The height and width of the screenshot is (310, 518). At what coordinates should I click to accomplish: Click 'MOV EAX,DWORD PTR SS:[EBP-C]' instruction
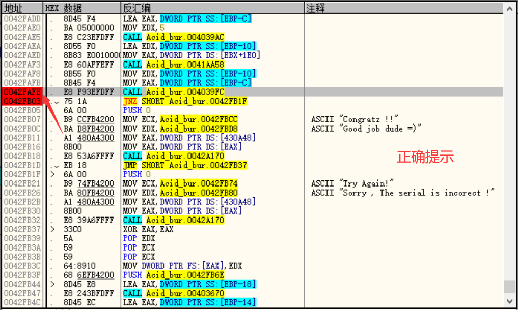187,83
